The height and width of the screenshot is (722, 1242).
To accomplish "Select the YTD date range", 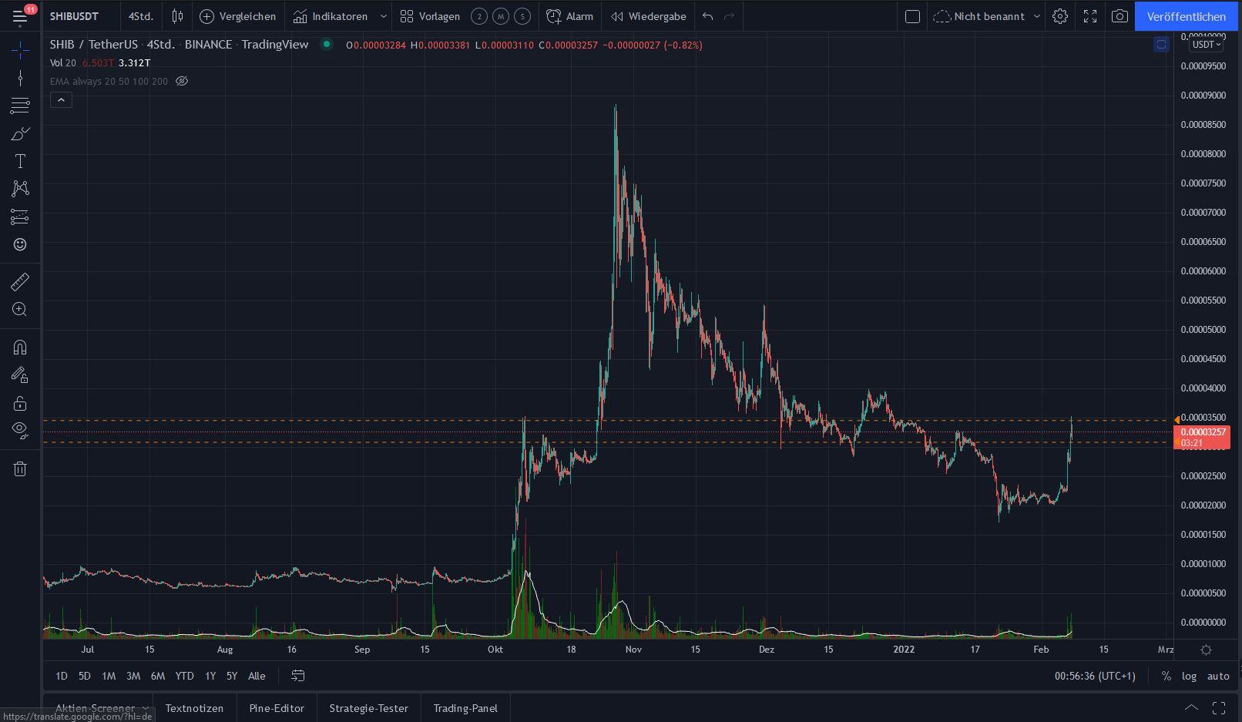I will [x=184, y=676].
